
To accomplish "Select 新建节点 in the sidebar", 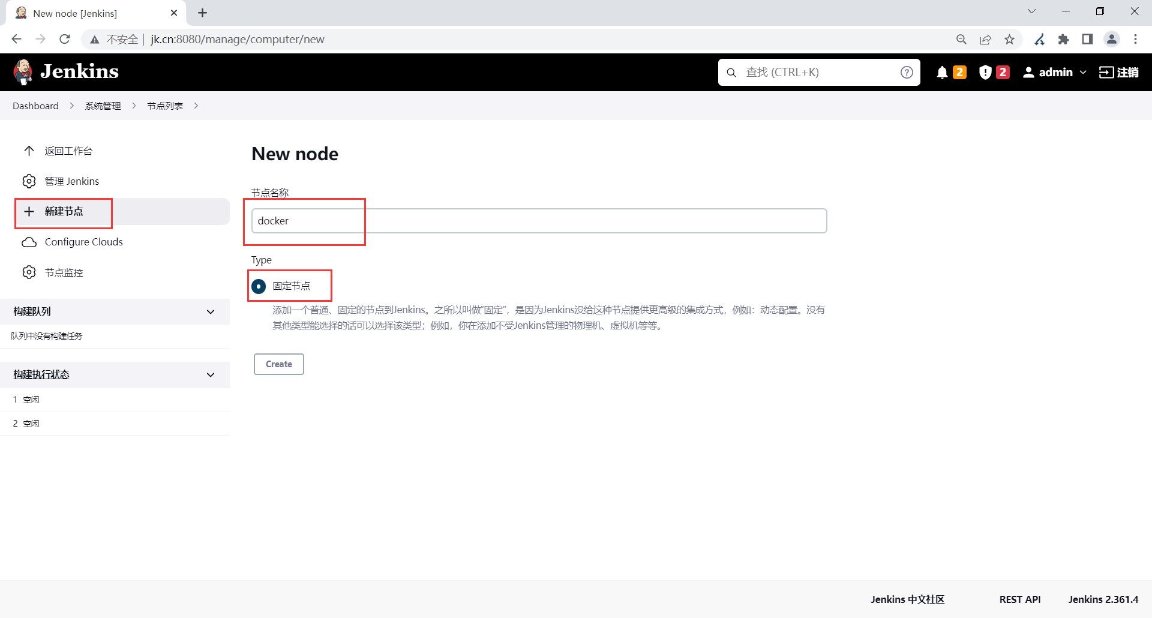I will click(x=122, y=211).
